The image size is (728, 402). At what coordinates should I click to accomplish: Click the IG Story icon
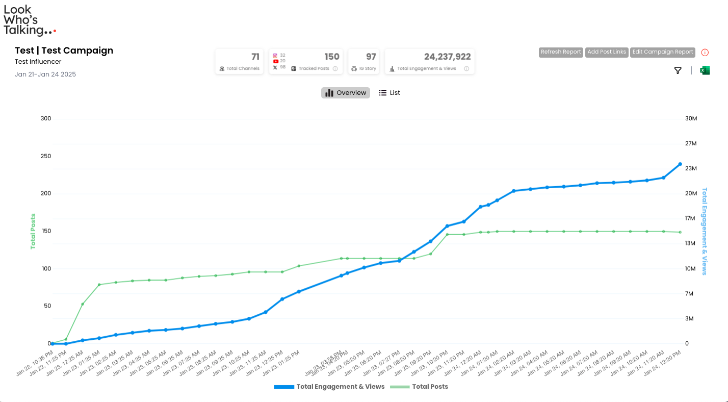click(354, 68)
